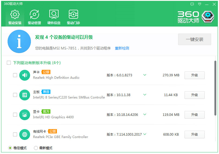This screenshot has width=219, height=154.
Task: Click the wired network globe icon
Action: click(x=25, y=135)
